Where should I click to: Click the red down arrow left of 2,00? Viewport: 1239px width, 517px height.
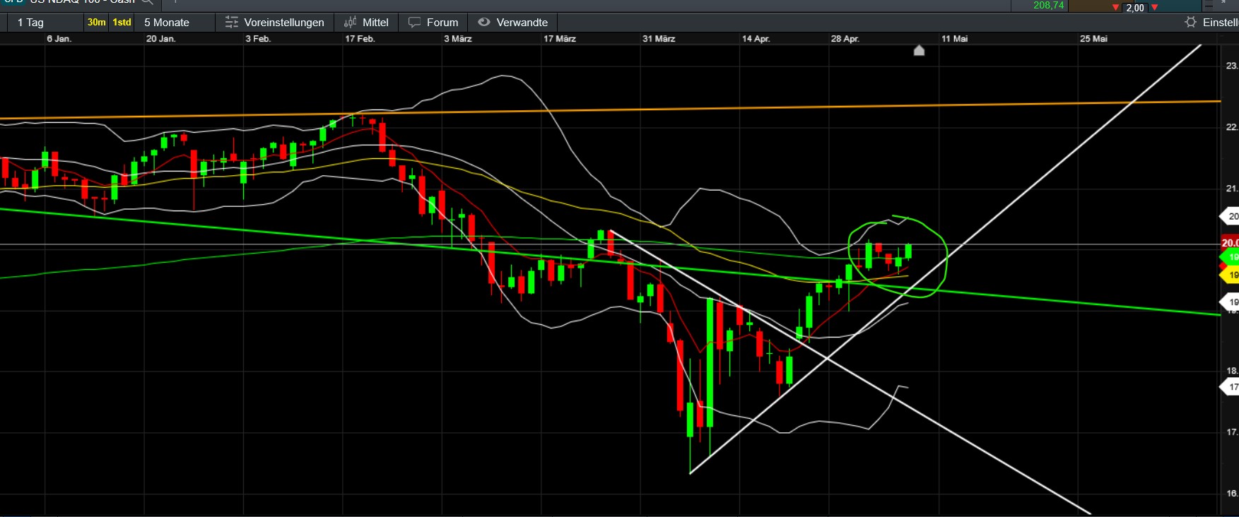(1116, 8)
